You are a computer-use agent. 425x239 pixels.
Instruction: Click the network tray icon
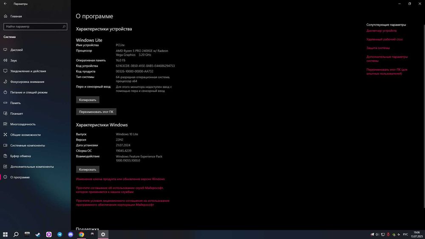coord(383,234)
